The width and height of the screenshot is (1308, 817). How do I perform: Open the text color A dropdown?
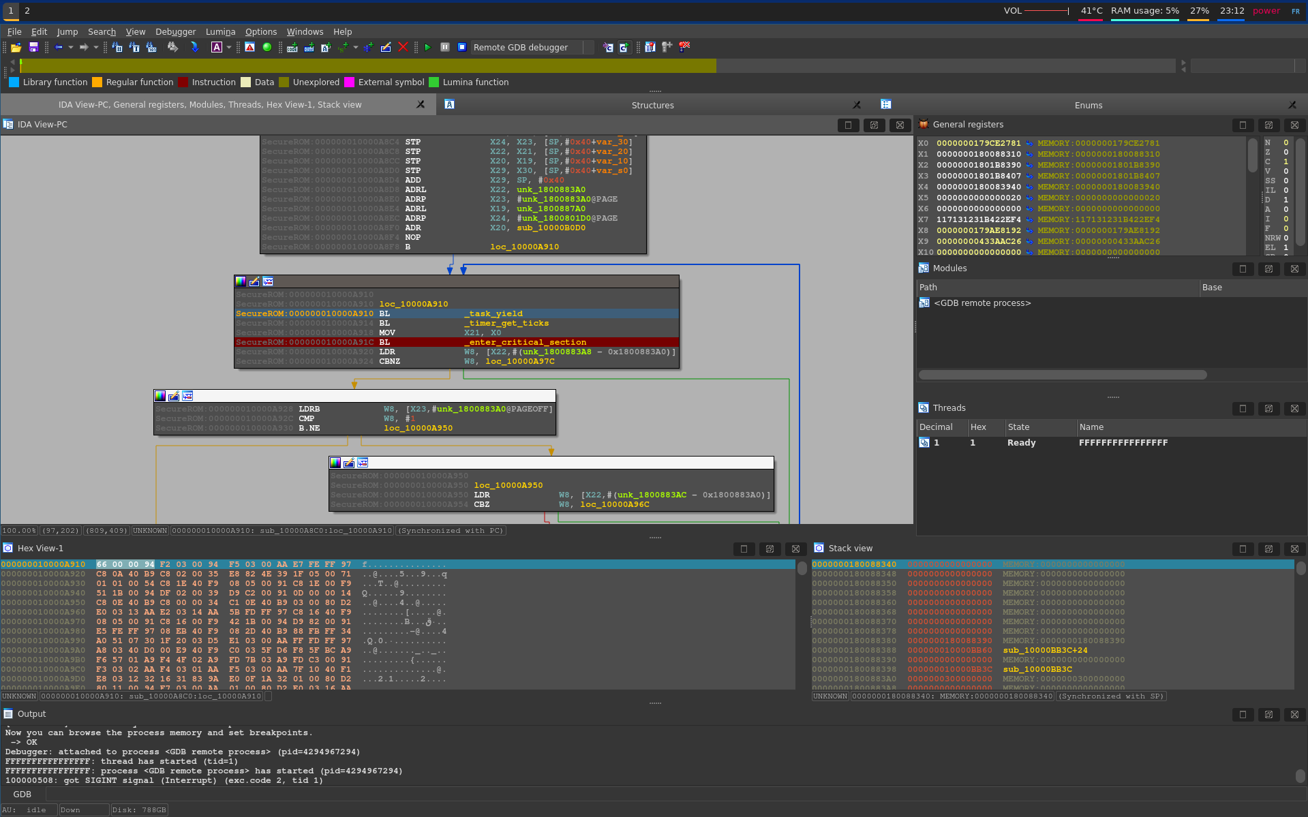coord(228,48)
